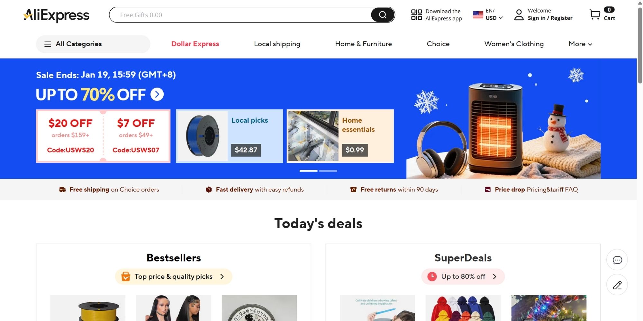This screenshot has height=321, width=643.
Task: Open the shopping cart icon
Action: tap(595, 14)
